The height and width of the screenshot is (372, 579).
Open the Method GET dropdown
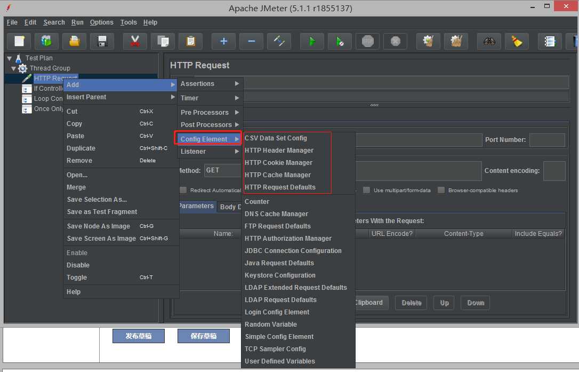[x=223, y=170]
